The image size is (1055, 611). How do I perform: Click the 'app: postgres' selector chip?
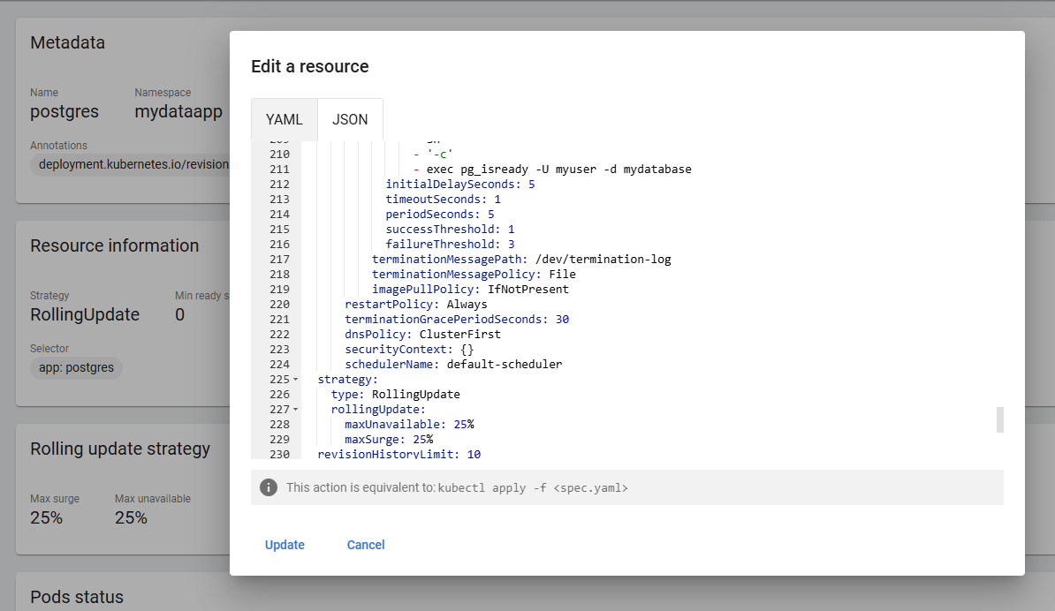pos(77,367)
